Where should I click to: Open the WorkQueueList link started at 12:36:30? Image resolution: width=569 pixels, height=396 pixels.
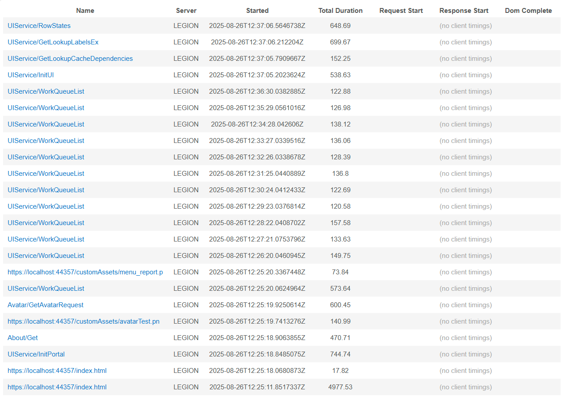point(46,91)
